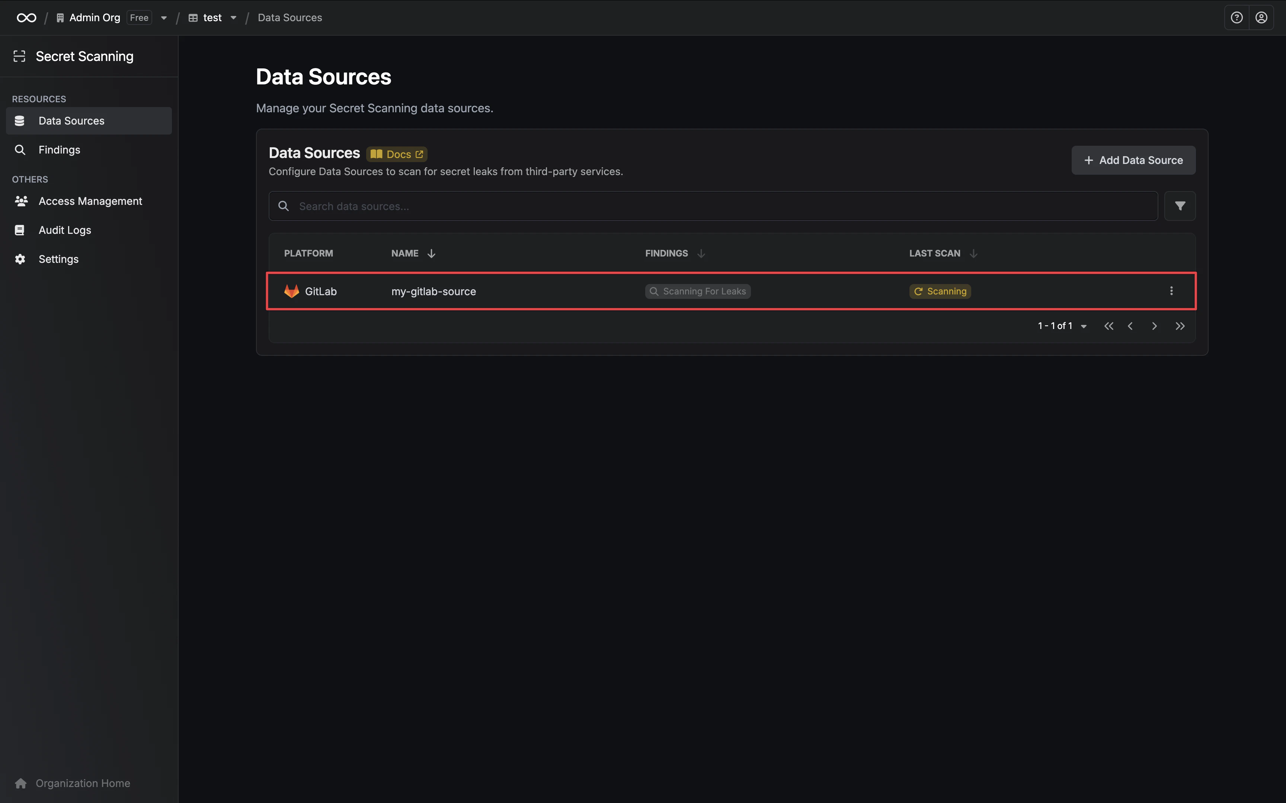Open Settings in the sidebar
The height and width of the screenshot is (803, 1286).
pos(89,259)
